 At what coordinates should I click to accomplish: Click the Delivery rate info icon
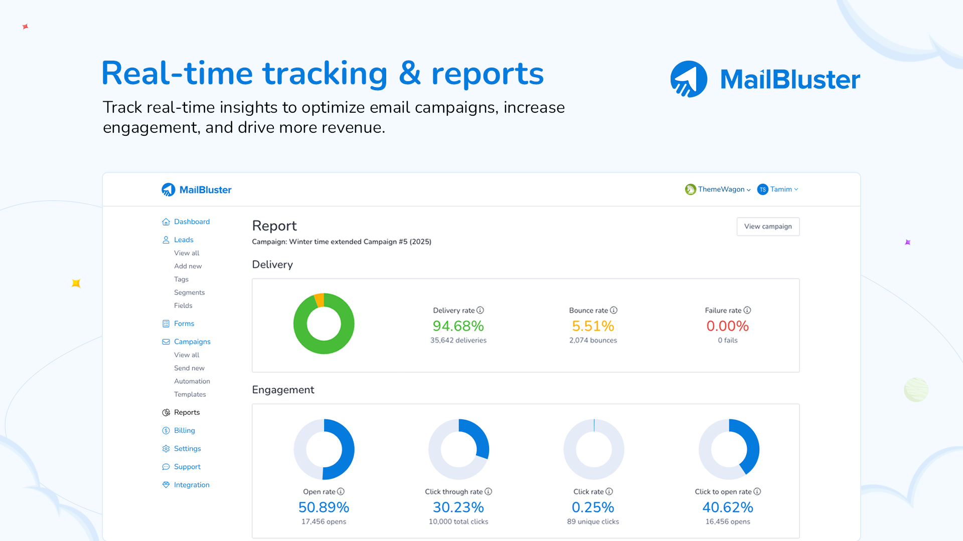(480, 310)
